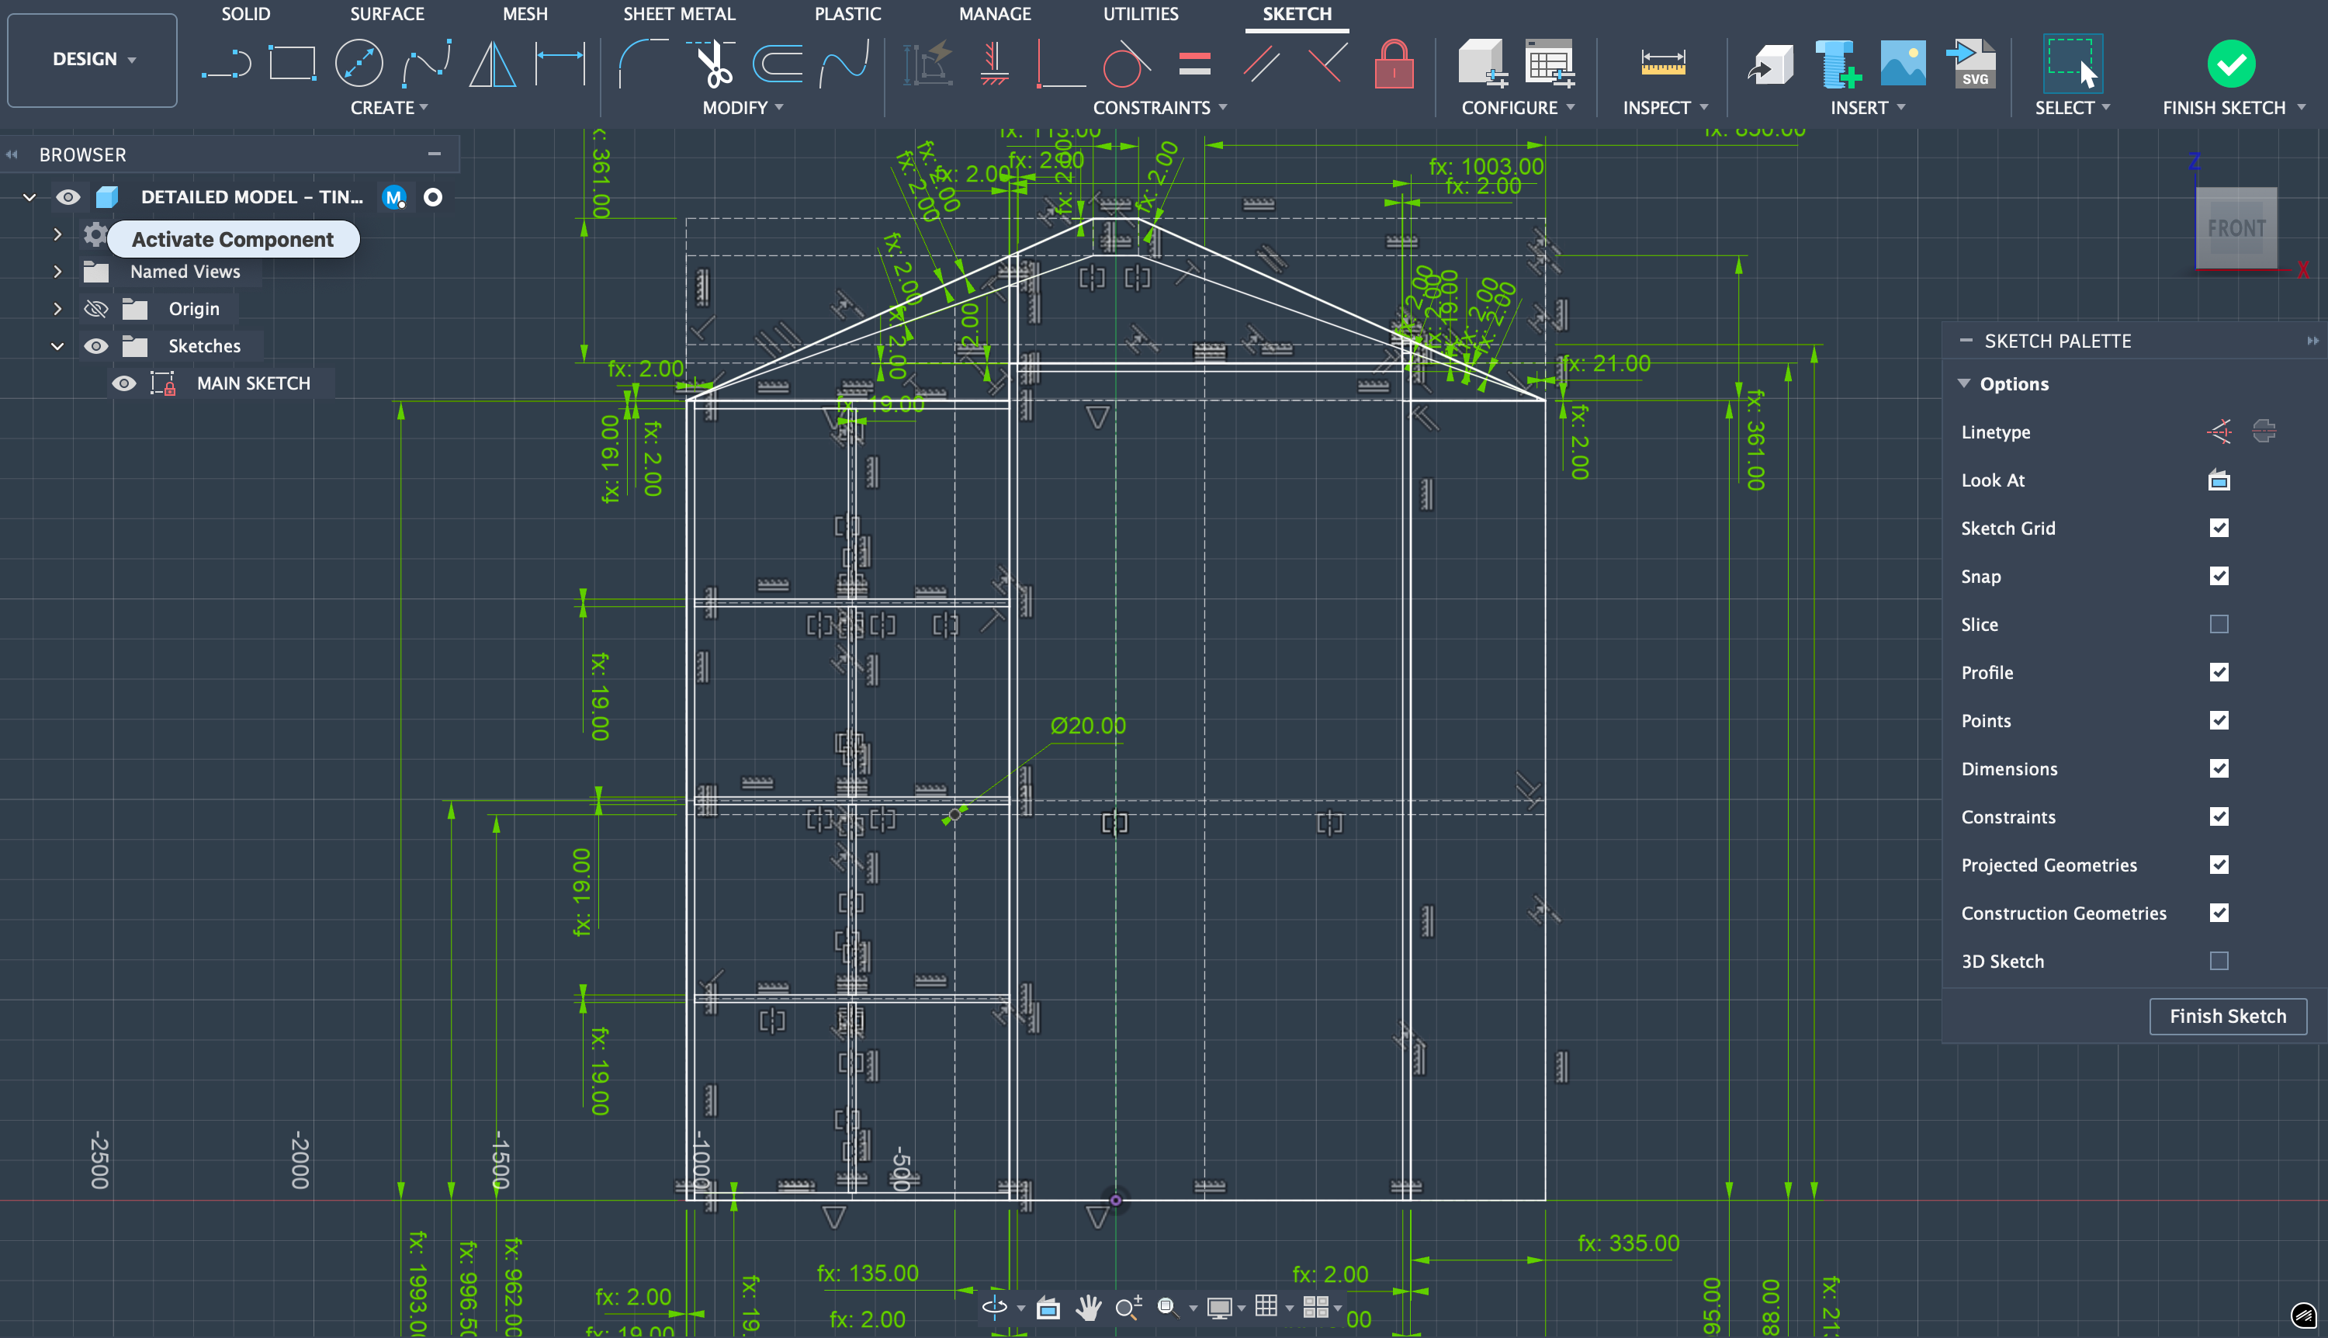
Task: Switch to the SHEET METAL tab
Action: tap(679, 14)
